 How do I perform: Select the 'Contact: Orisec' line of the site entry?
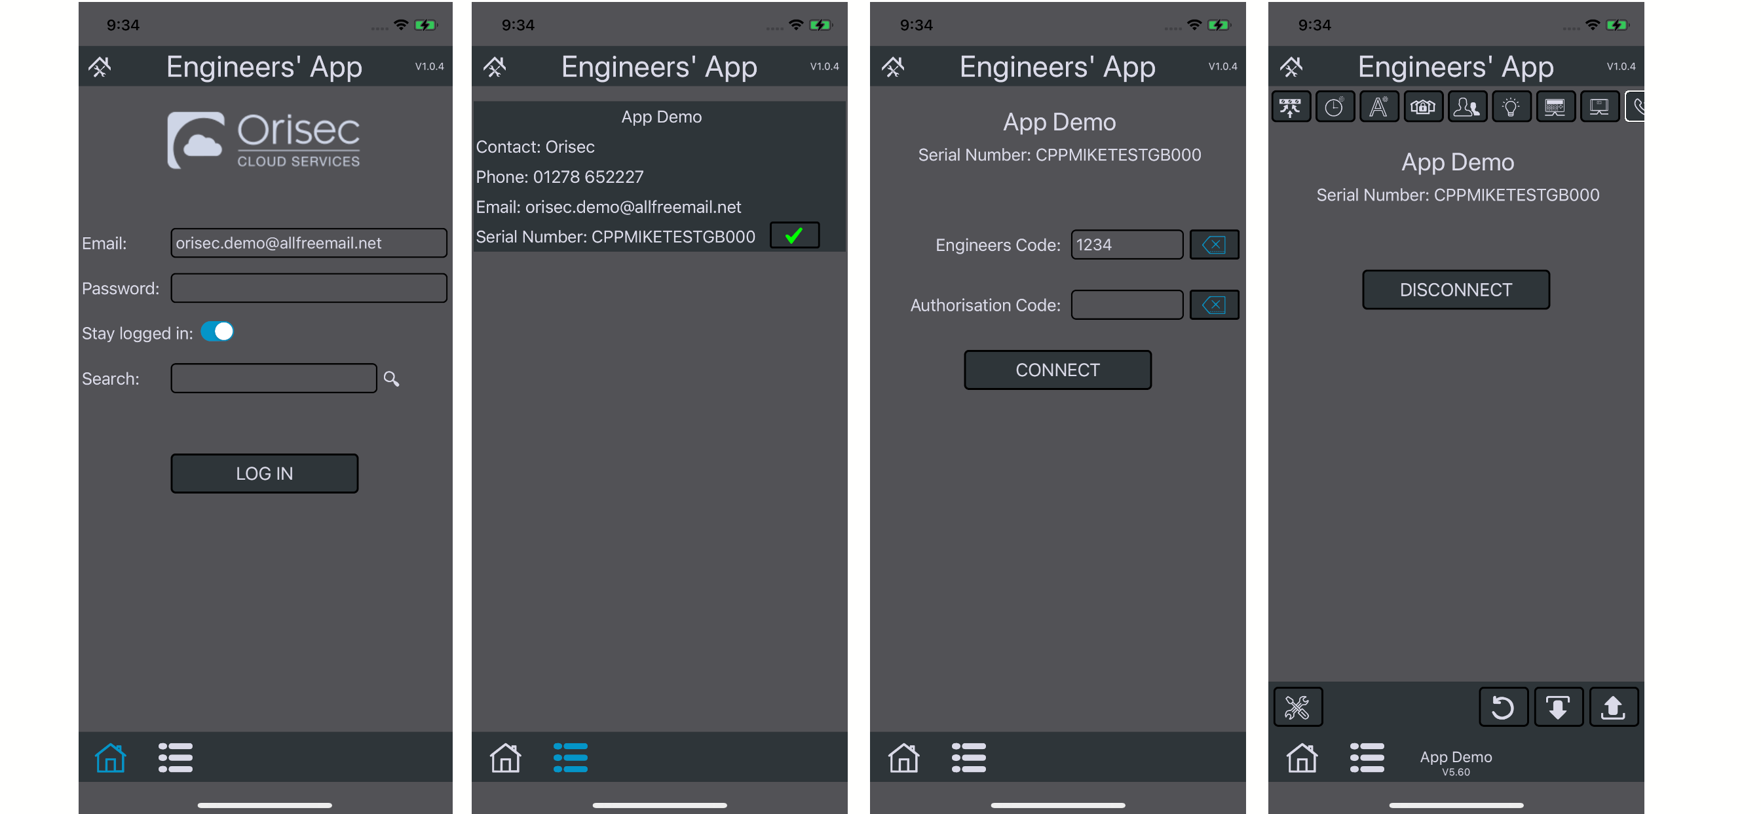pyautogui.click(x=535, y=146)
